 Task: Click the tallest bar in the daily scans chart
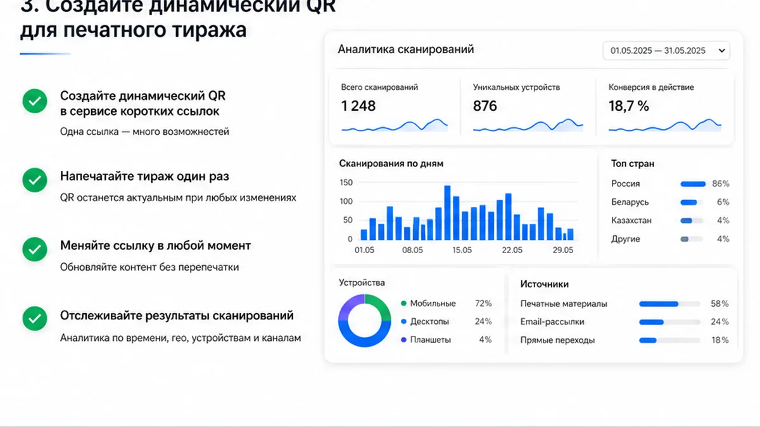pyautogui.click(x=447, y=213)
